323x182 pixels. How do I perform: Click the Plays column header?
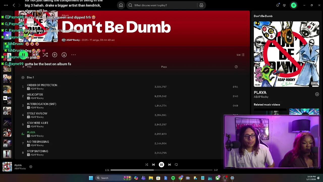164,67
